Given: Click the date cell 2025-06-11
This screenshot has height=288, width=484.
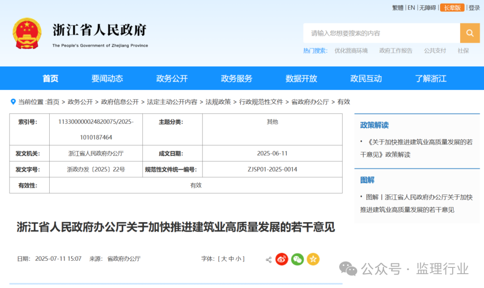Looking at the screenshot, I should (272, 153).
